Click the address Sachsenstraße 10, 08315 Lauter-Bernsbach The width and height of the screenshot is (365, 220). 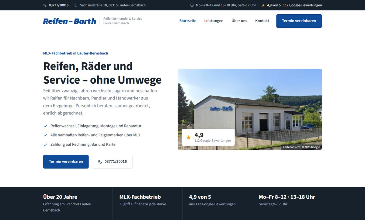[113, 5]
